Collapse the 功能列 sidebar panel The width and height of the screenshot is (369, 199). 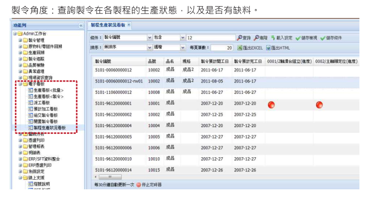81,25
